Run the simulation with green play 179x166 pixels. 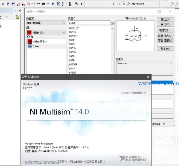click(x=114, y=4)
